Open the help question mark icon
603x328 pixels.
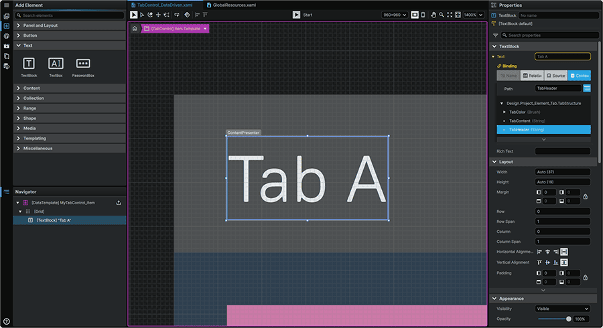pos(6,321)
